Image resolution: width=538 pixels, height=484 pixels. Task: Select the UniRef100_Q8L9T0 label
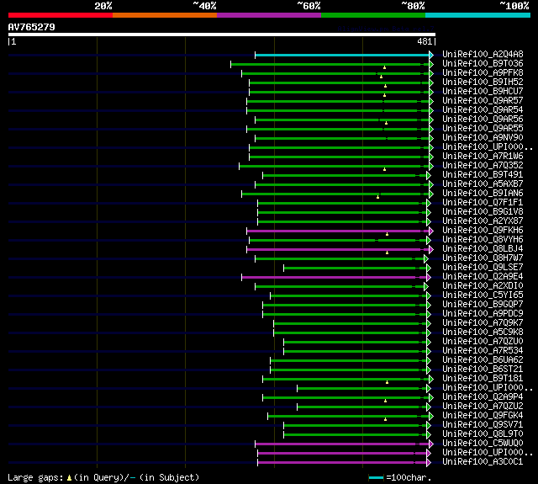click(483, 434)
